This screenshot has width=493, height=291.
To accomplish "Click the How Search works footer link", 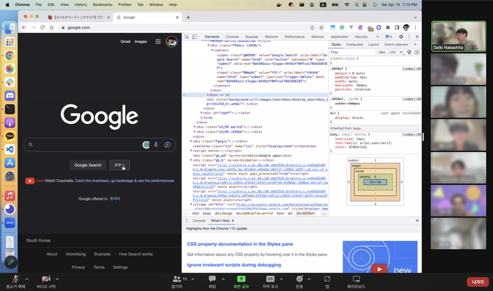I will coord(136,254).
